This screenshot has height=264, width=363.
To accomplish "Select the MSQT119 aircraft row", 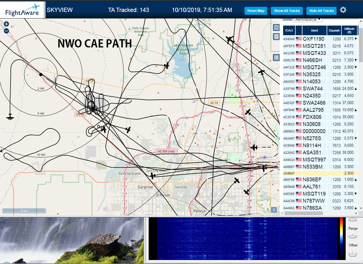I will tap(320, 194).
